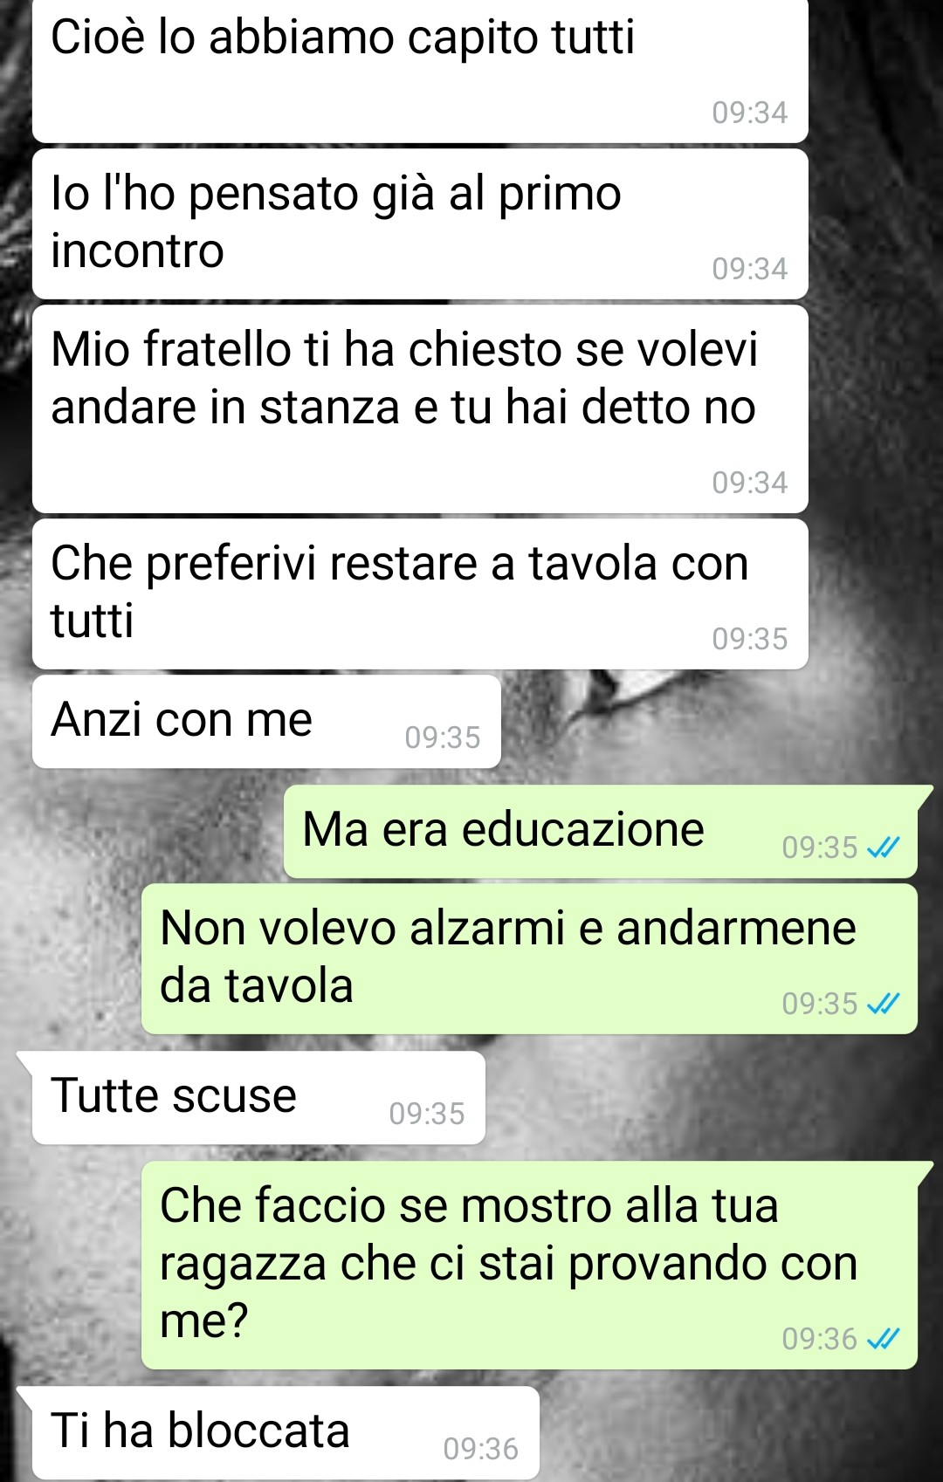The width and height of the screenshot is (943, 1482).
Task: Tap the 09:36 timestamp on "Ti ha bloccata"
Action: pos(480,1449)
